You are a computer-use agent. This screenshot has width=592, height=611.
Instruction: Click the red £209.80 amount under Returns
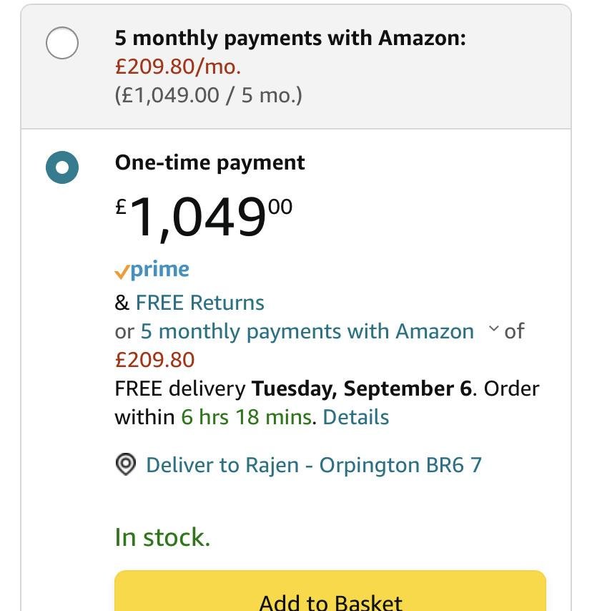[x=154, y=359]
